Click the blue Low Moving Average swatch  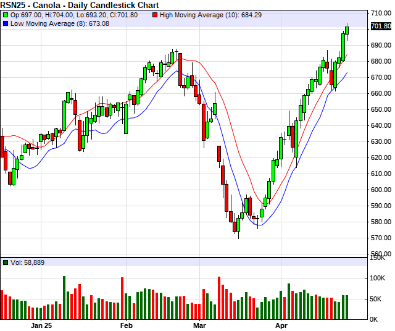[6, 23]
